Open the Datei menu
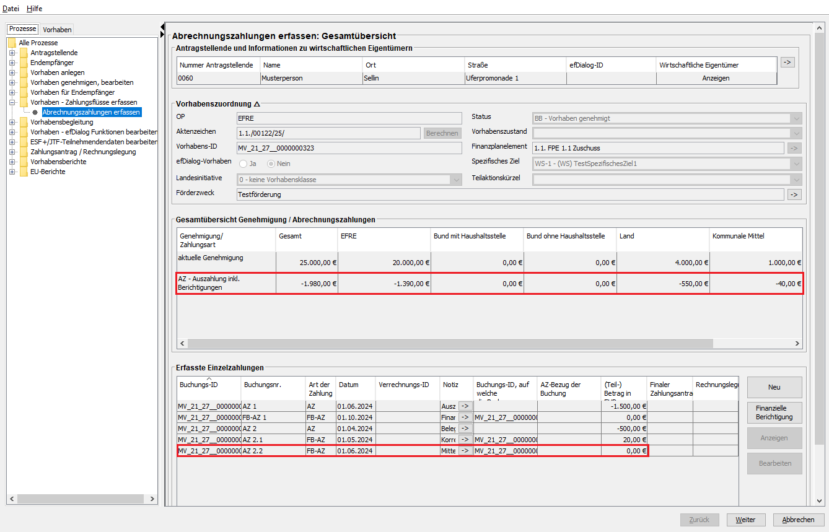The width and height of the screenshot is (829, 532). [x=11, y=9]
